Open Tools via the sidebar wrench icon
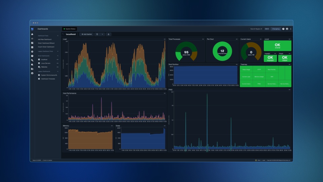 coord(32,60)
